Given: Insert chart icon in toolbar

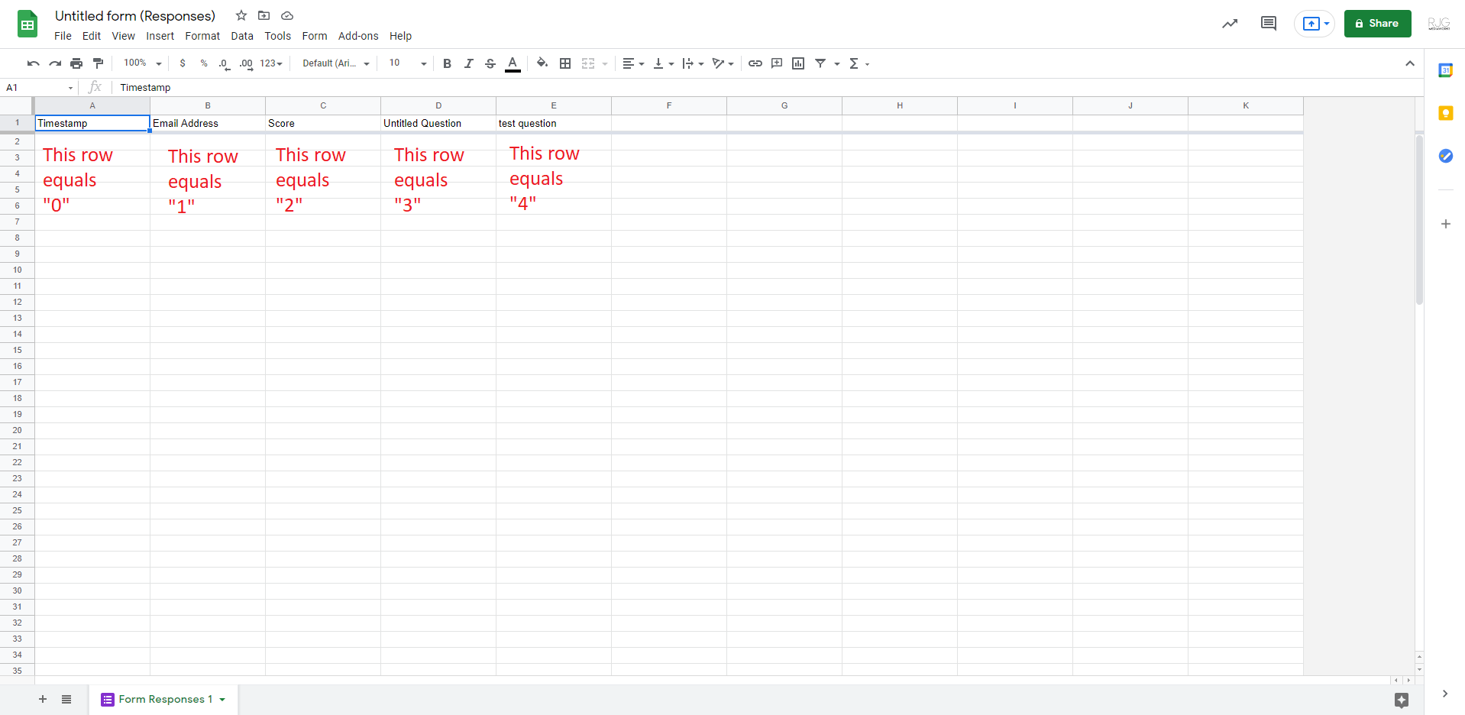Looking at the screenshot, I should (x=798, y=63).
